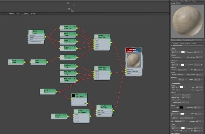Click the normal Image node thumbnail
Screen dimensions: 205x134
coord(53,116)
